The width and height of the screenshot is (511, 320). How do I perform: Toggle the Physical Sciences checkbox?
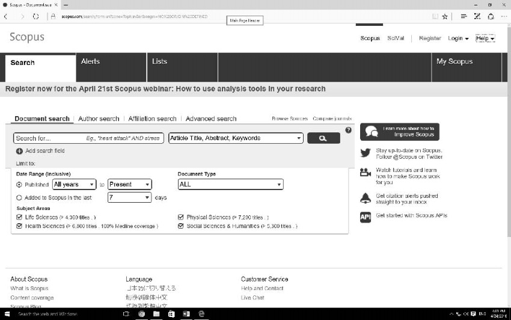tap(180, 217)
